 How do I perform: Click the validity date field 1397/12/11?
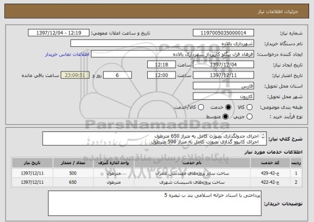224,75
